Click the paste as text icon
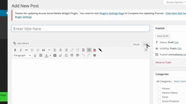This screenshot has width=186, height=104. (55, 55)
